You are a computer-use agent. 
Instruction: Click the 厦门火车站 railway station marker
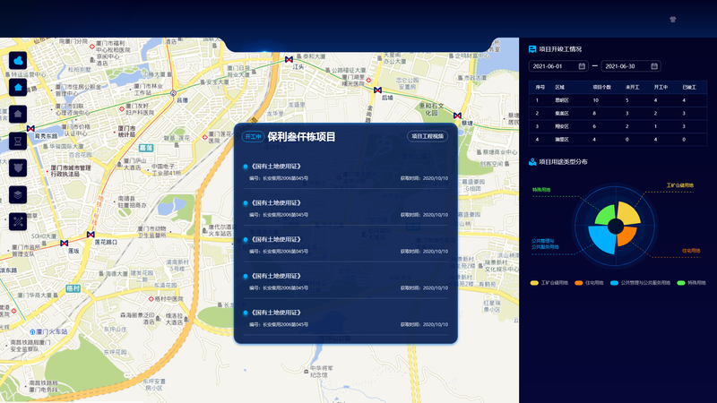32,331
